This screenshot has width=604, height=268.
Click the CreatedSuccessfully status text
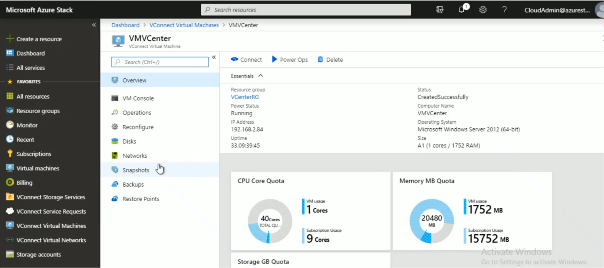click(443, 97)
